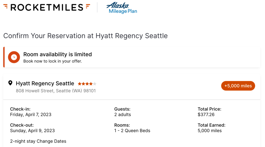
Task: Click the Book now to lock in your offer text
Action: (x=52, y=61)
